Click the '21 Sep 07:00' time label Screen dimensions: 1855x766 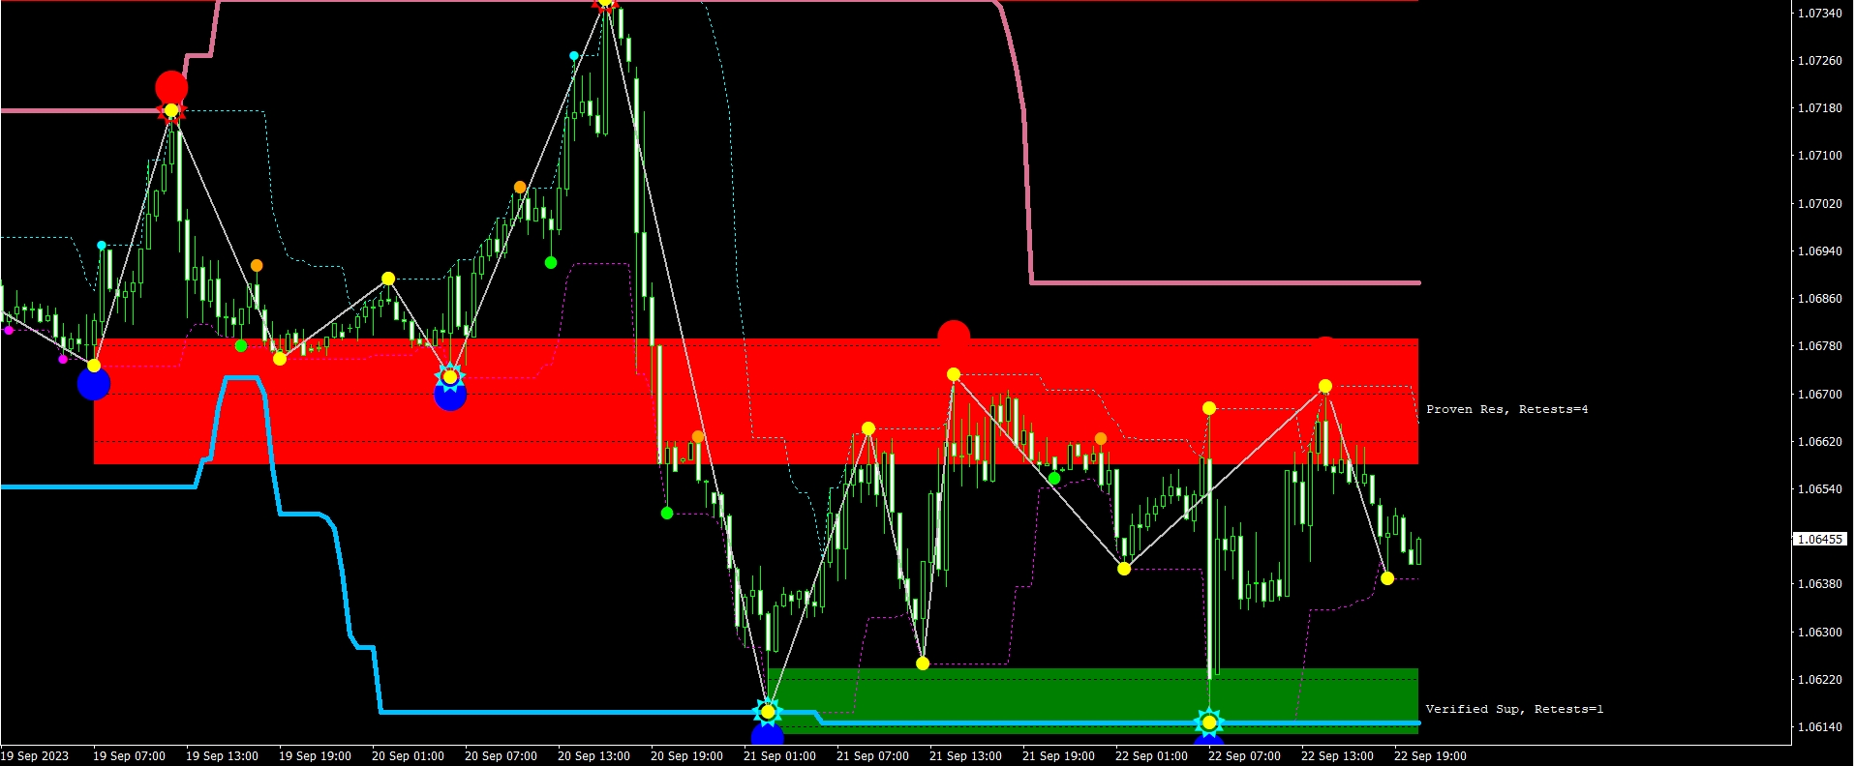pos(872,756)
